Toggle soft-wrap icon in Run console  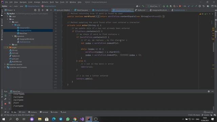point(9,103)
